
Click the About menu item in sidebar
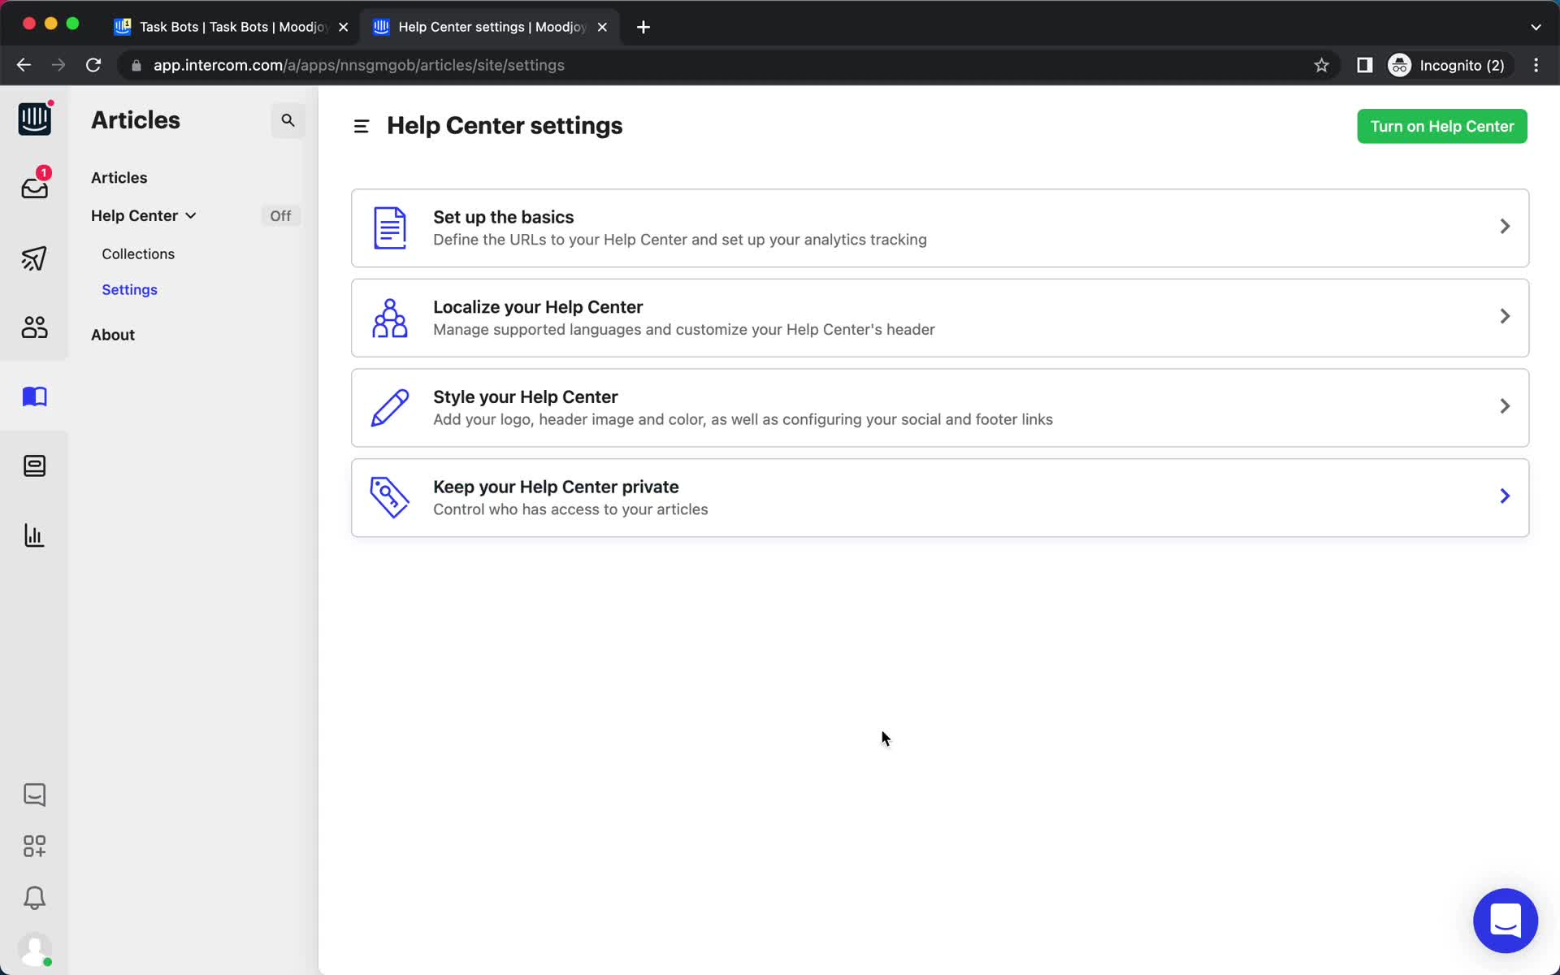coord(112,334)
